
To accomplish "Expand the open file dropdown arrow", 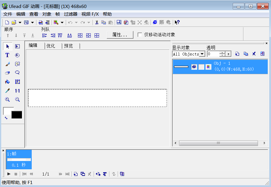I will click(20, 22).
